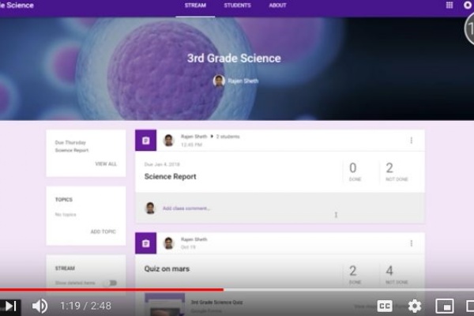Open Science Report post's three-dot menu
Image resolution: width=474 pixels, height=316 pixels.
click(x=411, y=141)
